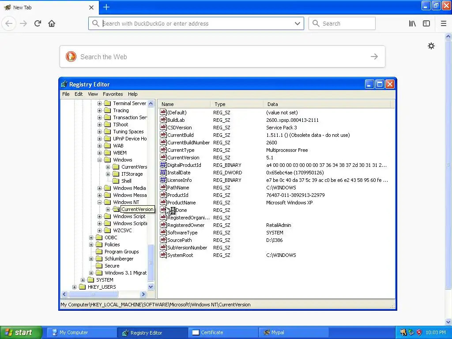Open the start menu
This screenshot has height=339, width=452.
pos(21,332)
